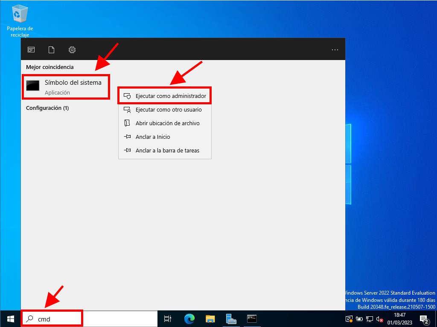
Task: Open Task View from the taskbar
Action: tap(168, 318)
